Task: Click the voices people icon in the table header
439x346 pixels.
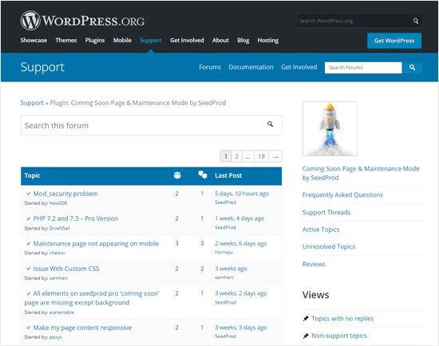Action: [177, 175]
